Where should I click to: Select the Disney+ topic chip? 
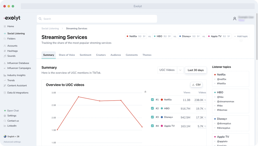pos(189,36)
